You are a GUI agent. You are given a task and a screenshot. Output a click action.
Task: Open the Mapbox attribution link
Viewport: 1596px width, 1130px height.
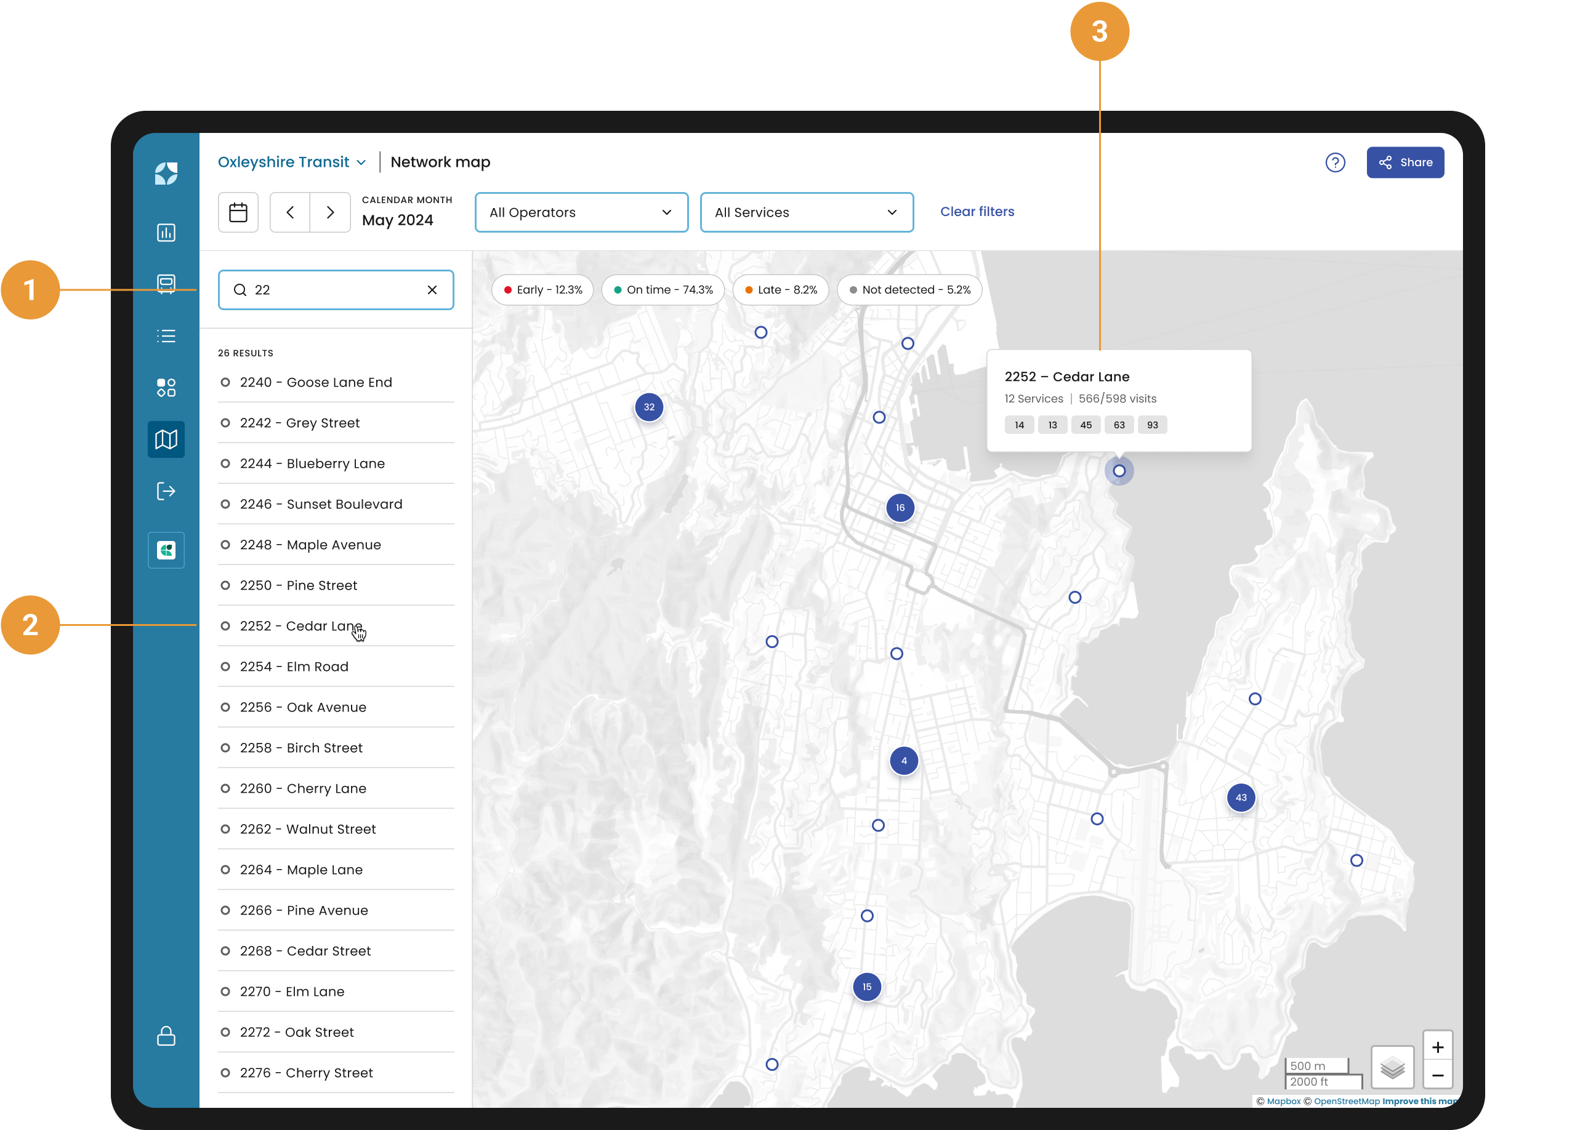click(x=1283, y=1101)
